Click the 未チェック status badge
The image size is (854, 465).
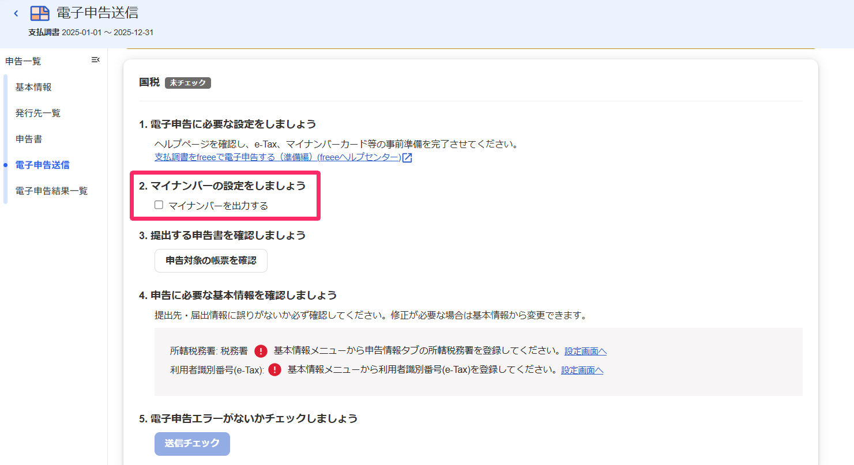tap(188, 83)
